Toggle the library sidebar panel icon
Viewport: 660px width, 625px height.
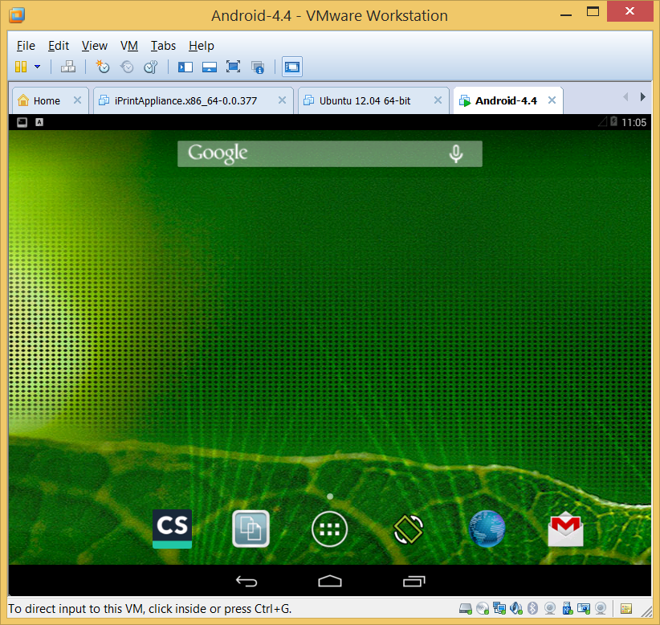(x=185, y=67)
